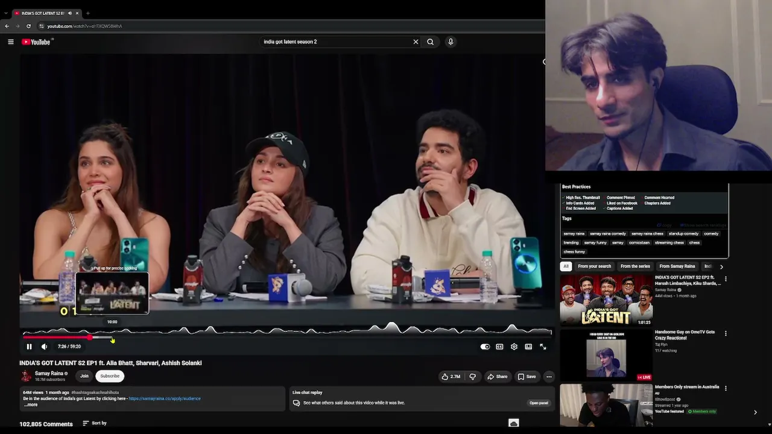Select the 'From the series' filter chip
Screen dimensions: 772x434
point(635,266)
